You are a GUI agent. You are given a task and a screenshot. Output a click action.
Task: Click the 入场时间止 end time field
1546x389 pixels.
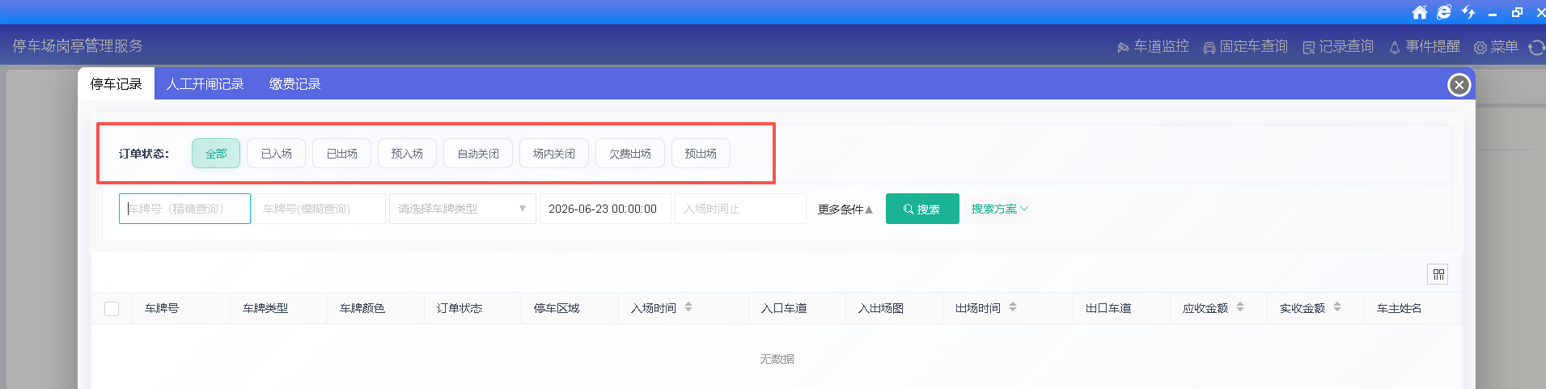(x=740, y=209)
